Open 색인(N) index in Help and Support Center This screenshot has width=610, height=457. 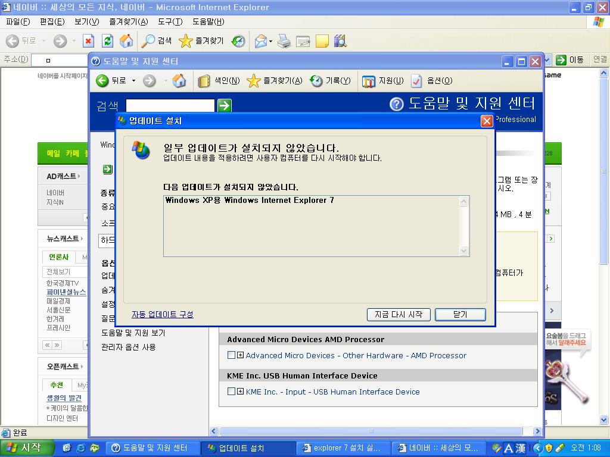pos(219,80)
